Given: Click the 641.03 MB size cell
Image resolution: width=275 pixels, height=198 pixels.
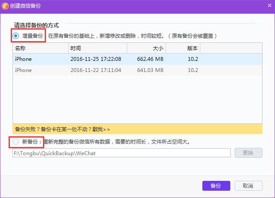Looking at the screenshot, I should coord(150,70).
